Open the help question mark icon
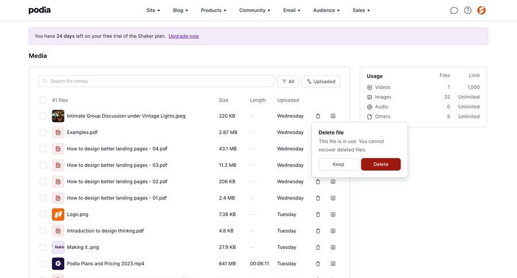This screenshot has width=517, height=278. [x=468, y=10]
